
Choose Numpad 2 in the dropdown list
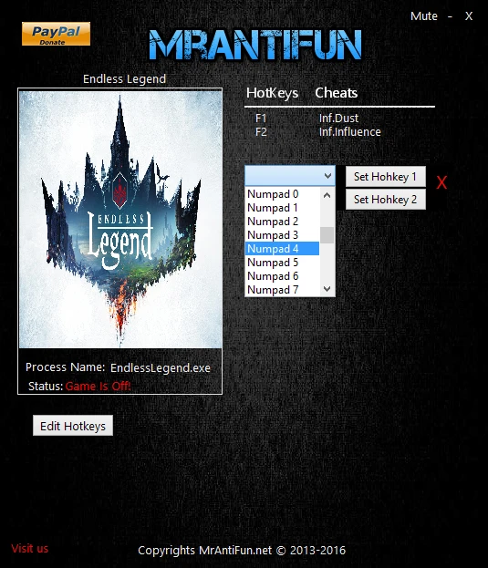282,222
